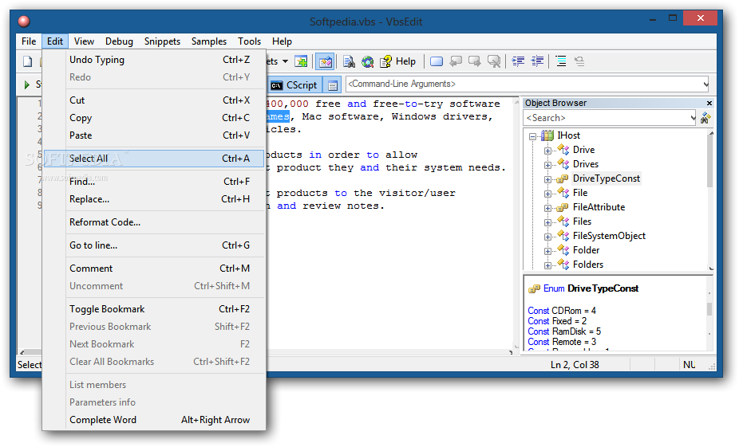
Task: Click the Comment selection toolbar icon
Action: click(x=561, y=61)
